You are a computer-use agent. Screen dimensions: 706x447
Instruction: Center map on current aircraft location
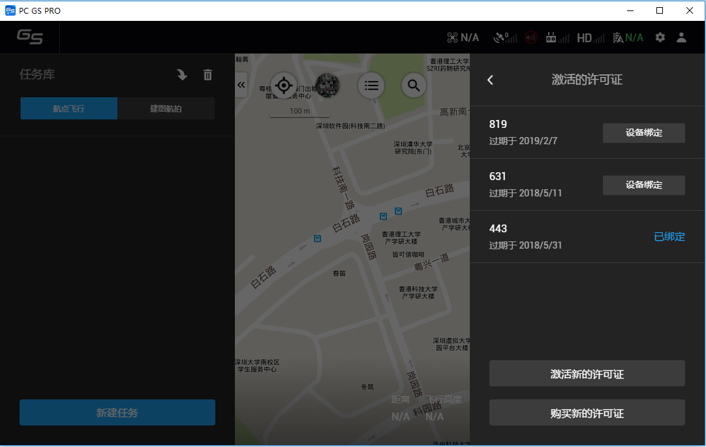pyautogui.click(x=283, y=85)
